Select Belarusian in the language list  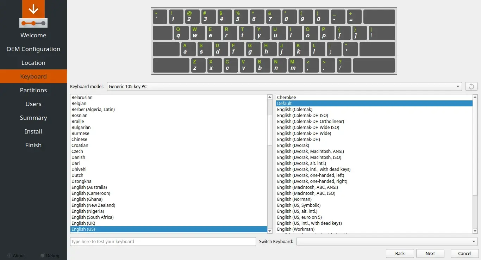[169, 97]
